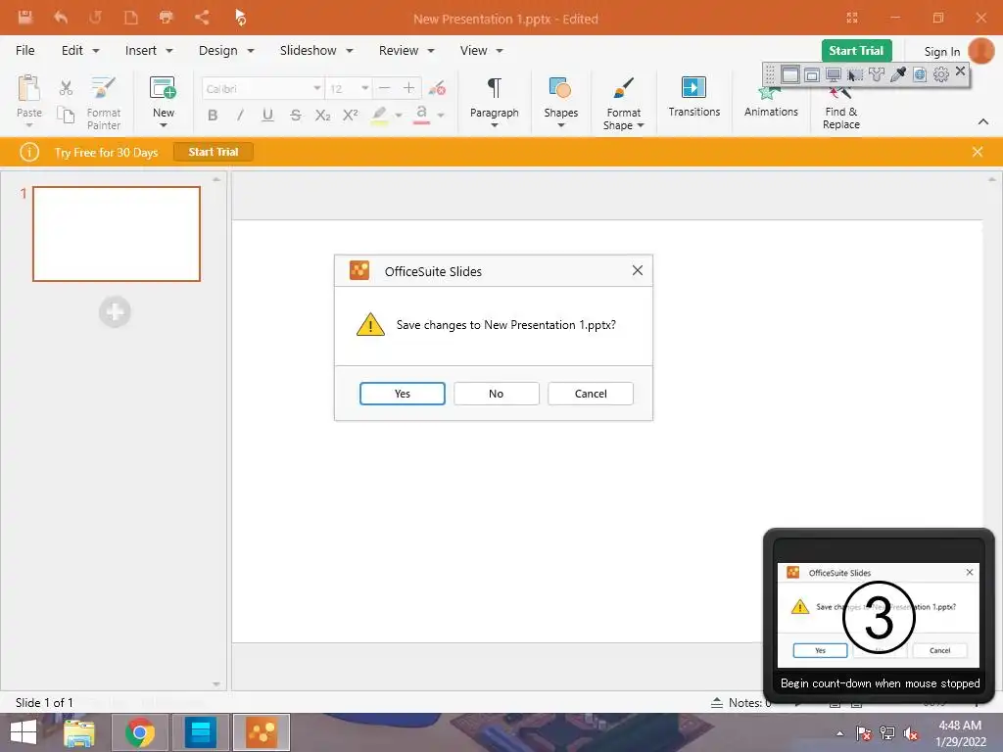Click Start Trial in the orange banner
Viewport: 1003px width, 752px height.
point(213,152)
